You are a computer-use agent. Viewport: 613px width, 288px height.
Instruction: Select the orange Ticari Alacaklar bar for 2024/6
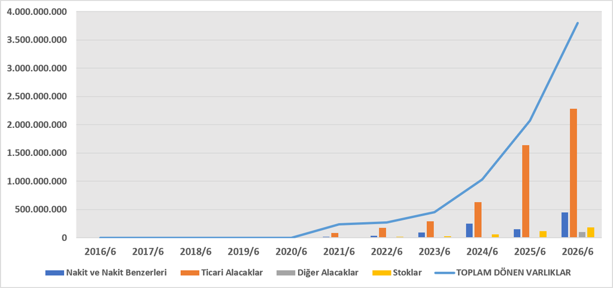(x=478, y=220)
